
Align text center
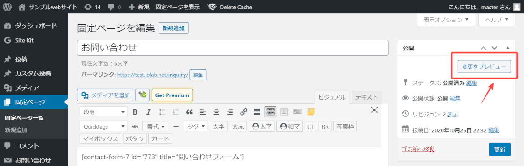pyautogui.click(x=217, y=112)
